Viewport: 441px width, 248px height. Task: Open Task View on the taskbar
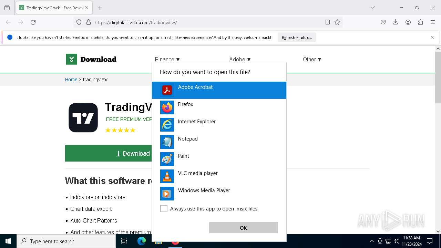click(124, 241)
